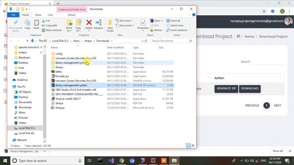Click the Explorer help question icon

click(x=194, y=15)
